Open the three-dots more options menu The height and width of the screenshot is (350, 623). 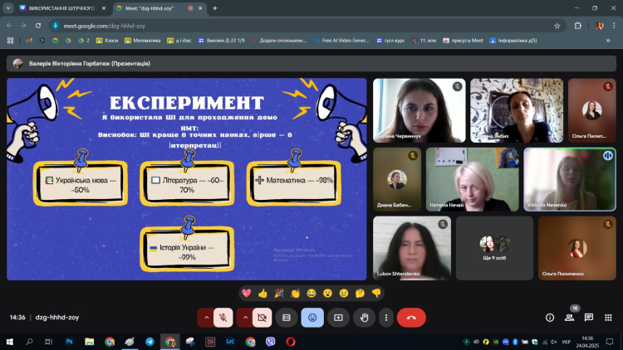[385, 317]
